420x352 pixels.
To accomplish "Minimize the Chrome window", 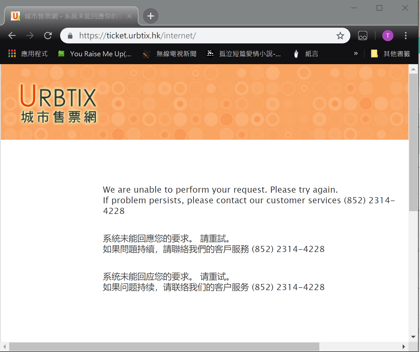I will coord(354,8).
